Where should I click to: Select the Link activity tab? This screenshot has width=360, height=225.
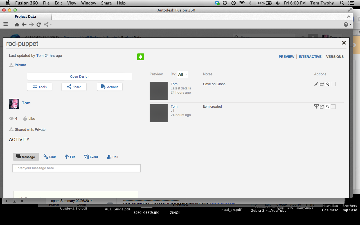pyautogui.click(x=50, y=157)
